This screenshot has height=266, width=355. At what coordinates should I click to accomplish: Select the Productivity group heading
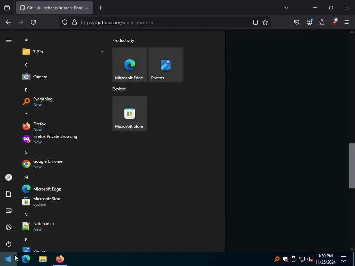(x=123, y=41)
